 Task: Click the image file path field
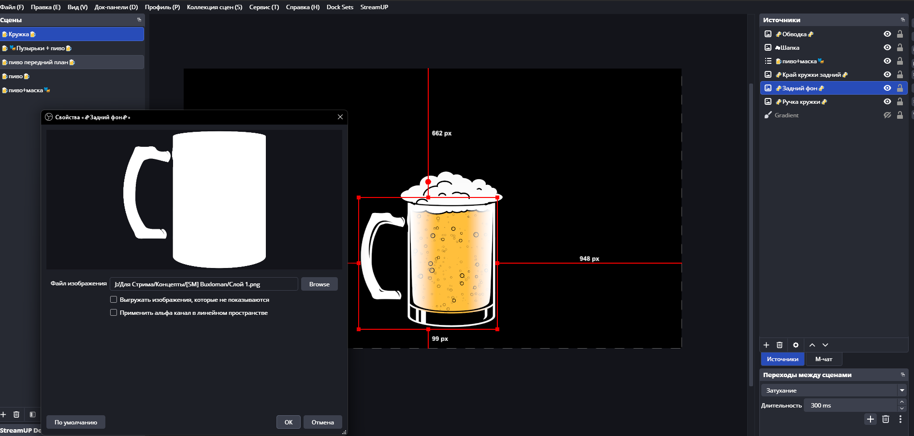coord(203,284)
